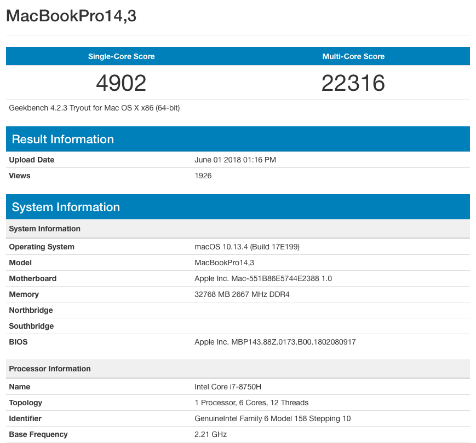476x443 pixels.
Task: Select the 1 Processor, 6 Cores, 12 Threads value
Action: tap(251, 403)
